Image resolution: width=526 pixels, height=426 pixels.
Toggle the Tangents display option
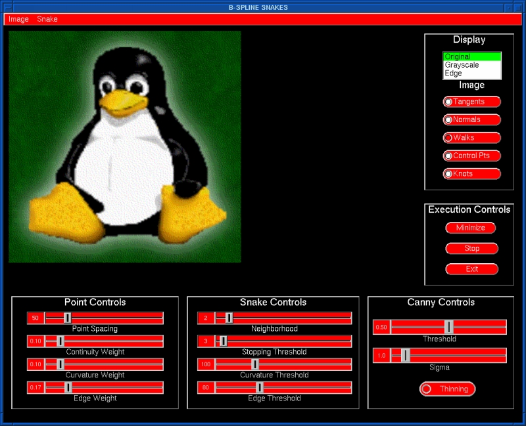point(471,102)
